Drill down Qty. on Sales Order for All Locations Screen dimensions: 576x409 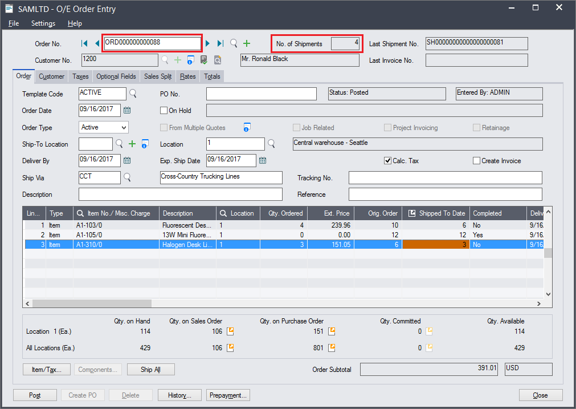tap(230, 347)
